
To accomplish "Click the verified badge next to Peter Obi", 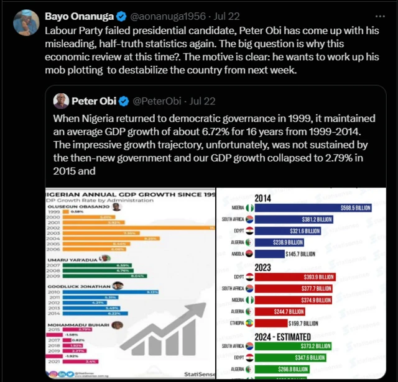I will (124, 101).
